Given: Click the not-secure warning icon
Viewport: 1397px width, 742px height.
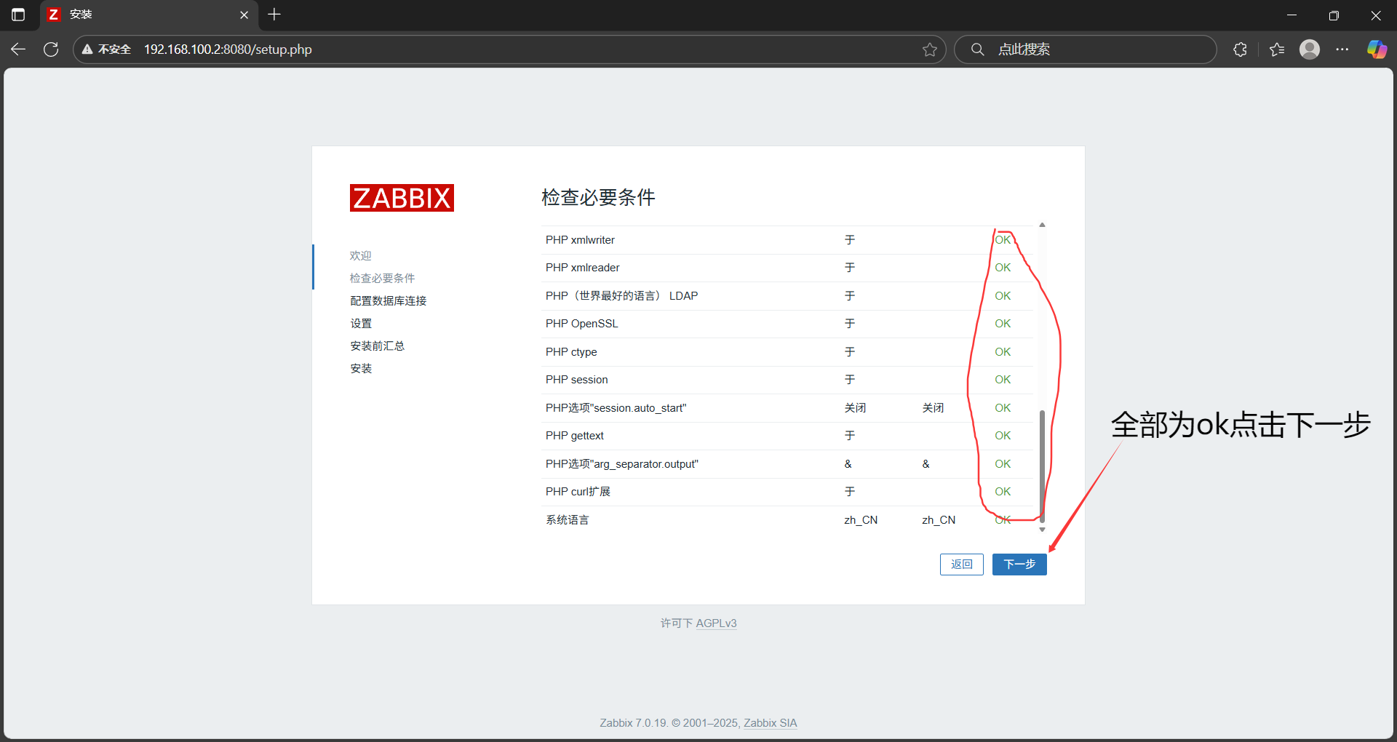Looking at the screenshot, I should [x=87, y=49].
